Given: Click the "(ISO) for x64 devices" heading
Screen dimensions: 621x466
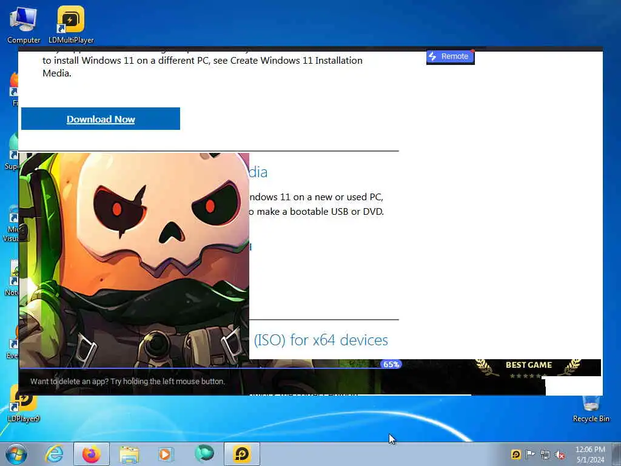Looking at the screenshot, I should pyautogui.click(x=321, y=340).
